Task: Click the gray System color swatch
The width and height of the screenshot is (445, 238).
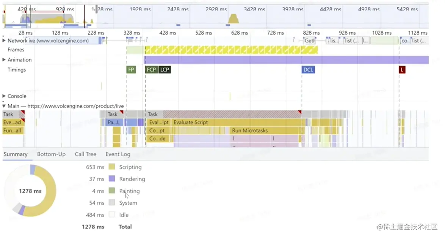Action: point(112,202)
